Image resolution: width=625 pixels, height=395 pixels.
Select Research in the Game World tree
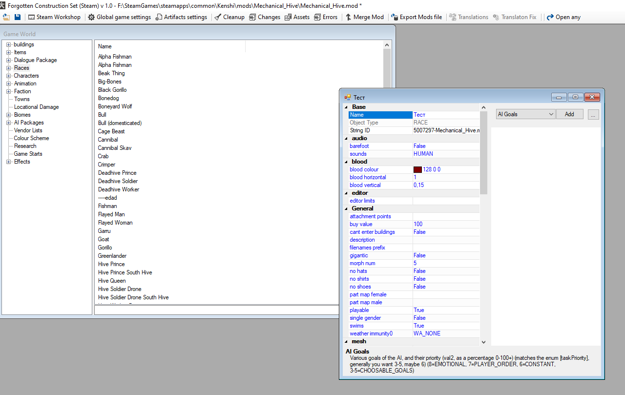[x=25, y=146]
